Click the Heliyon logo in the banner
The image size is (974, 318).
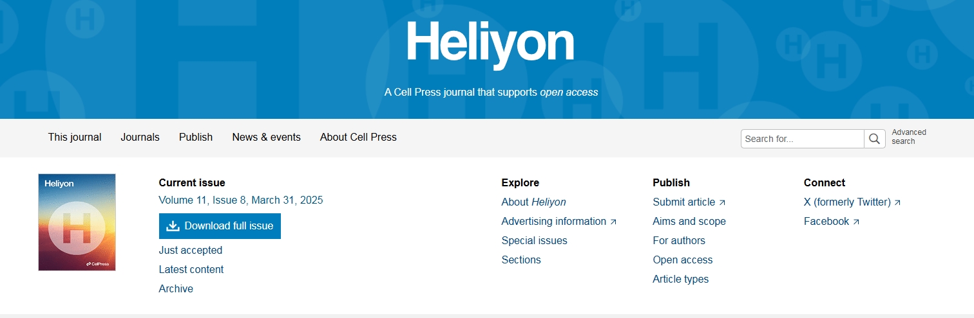(490, 42)
